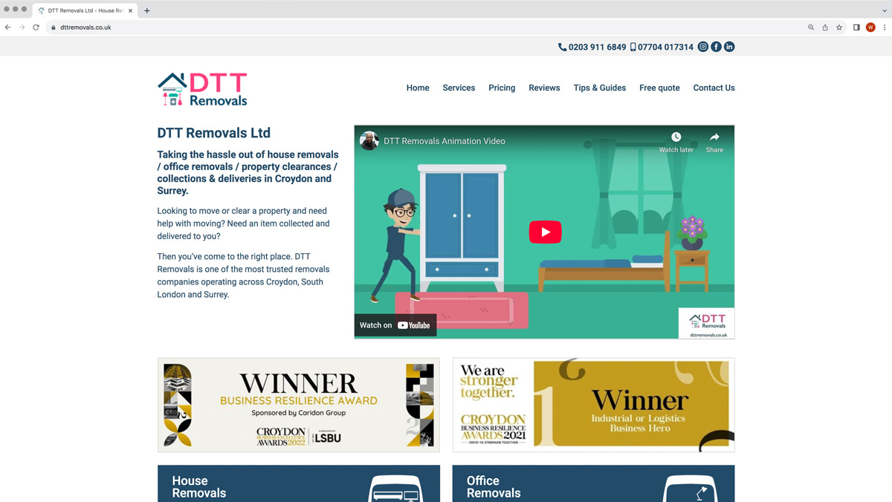Open the Business Resilience Award winner banner

point(298,405)
